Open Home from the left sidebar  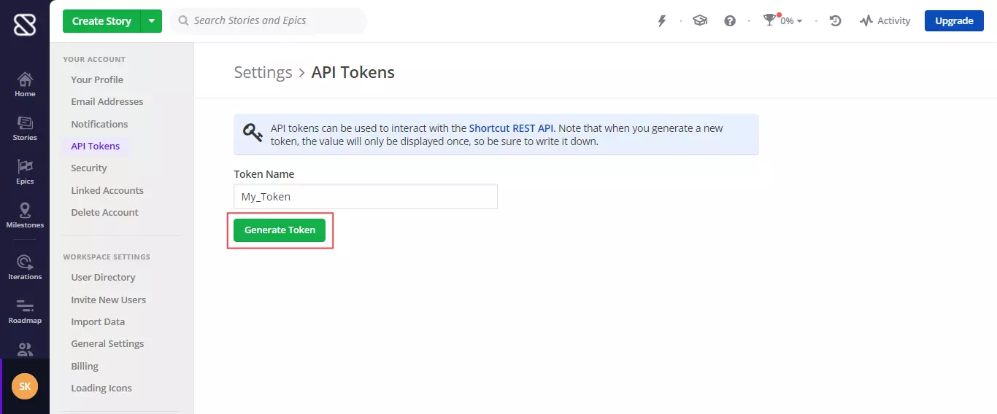[x=25, y=85]
